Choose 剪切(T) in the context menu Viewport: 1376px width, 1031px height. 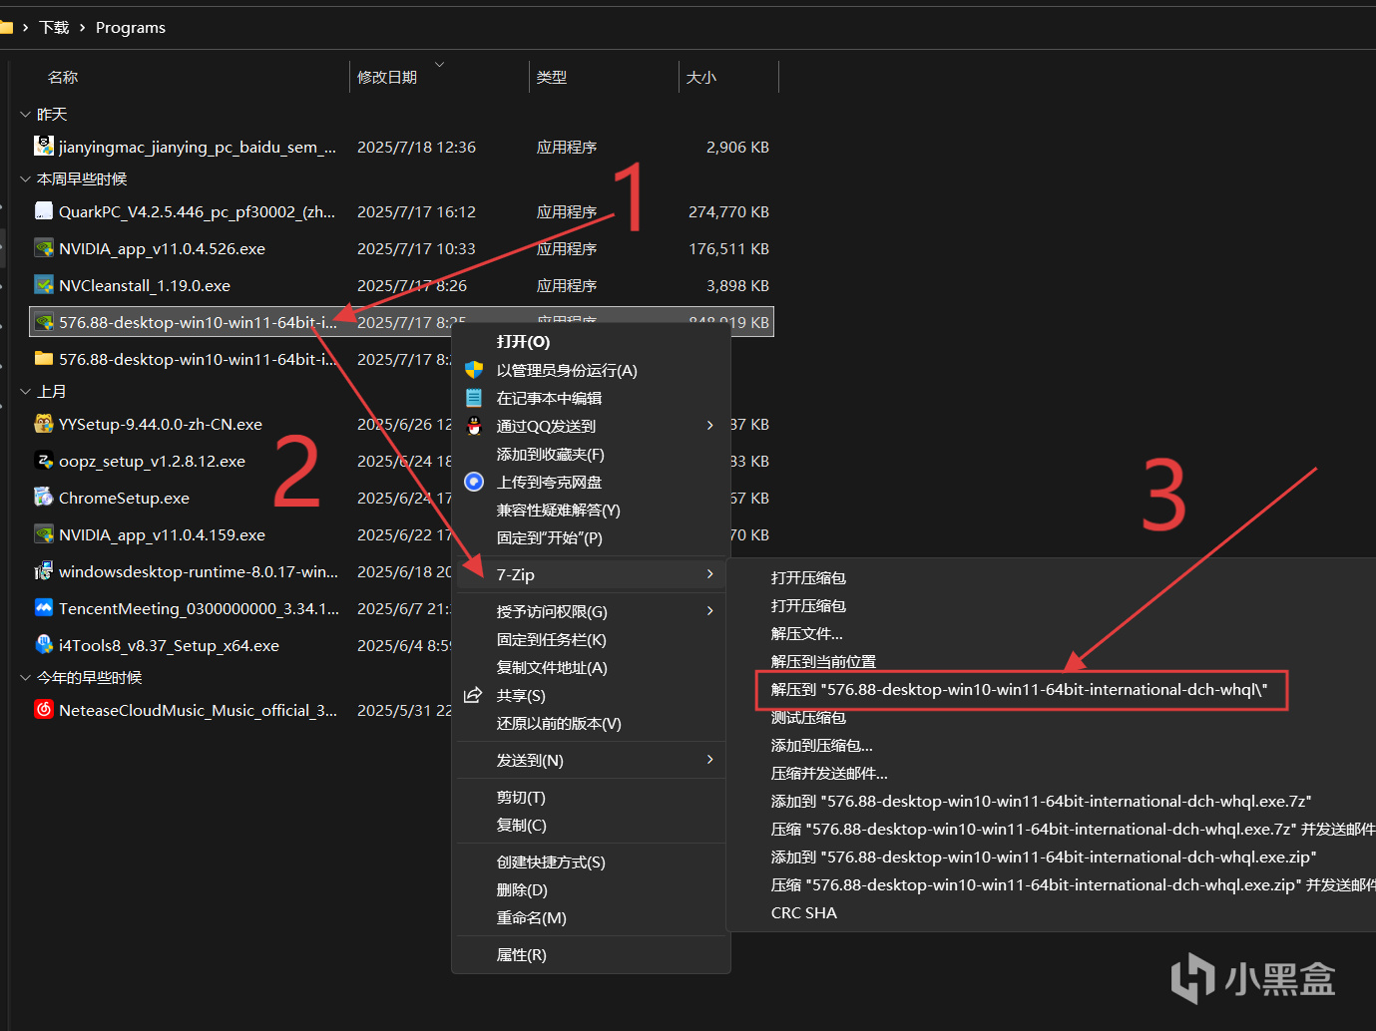(x=521, y=797)
